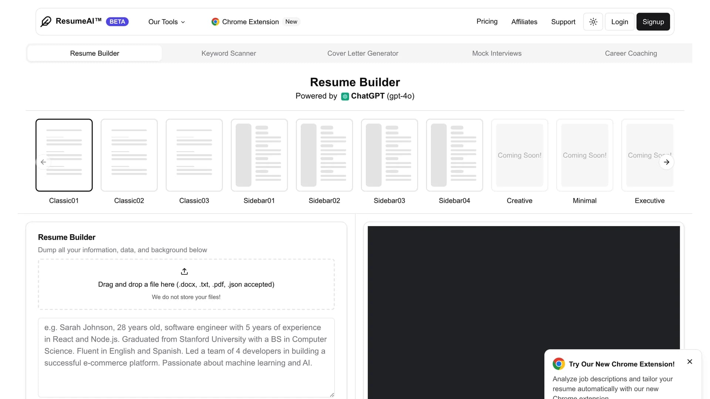Select the Classic01 template thumbnail

click(x=64, y=155)
